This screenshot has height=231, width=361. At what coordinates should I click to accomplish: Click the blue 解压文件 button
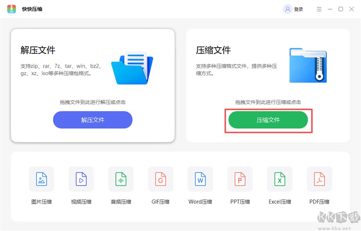93,120
